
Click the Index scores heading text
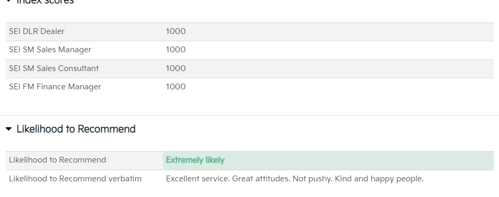(45, 2)
